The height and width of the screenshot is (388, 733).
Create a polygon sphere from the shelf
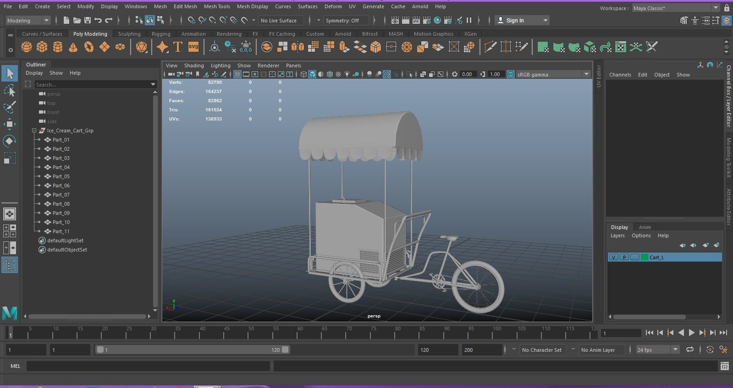(x=27, y=47)
